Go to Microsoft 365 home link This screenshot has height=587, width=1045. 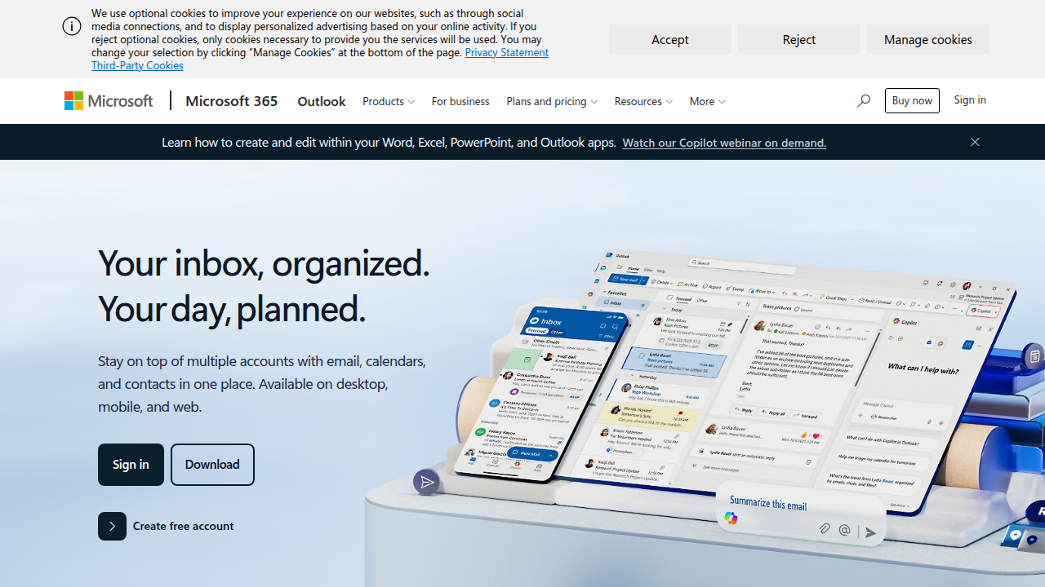pos(231,100)
